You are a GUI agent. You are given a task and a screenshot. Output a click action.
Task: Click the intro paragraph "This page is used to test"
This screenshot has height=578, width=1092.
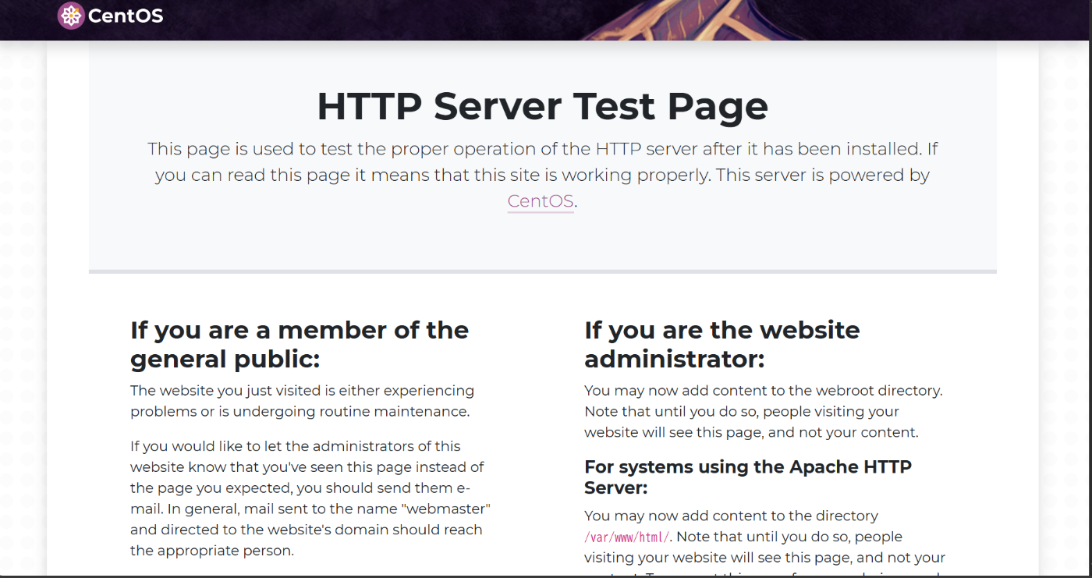542,175
